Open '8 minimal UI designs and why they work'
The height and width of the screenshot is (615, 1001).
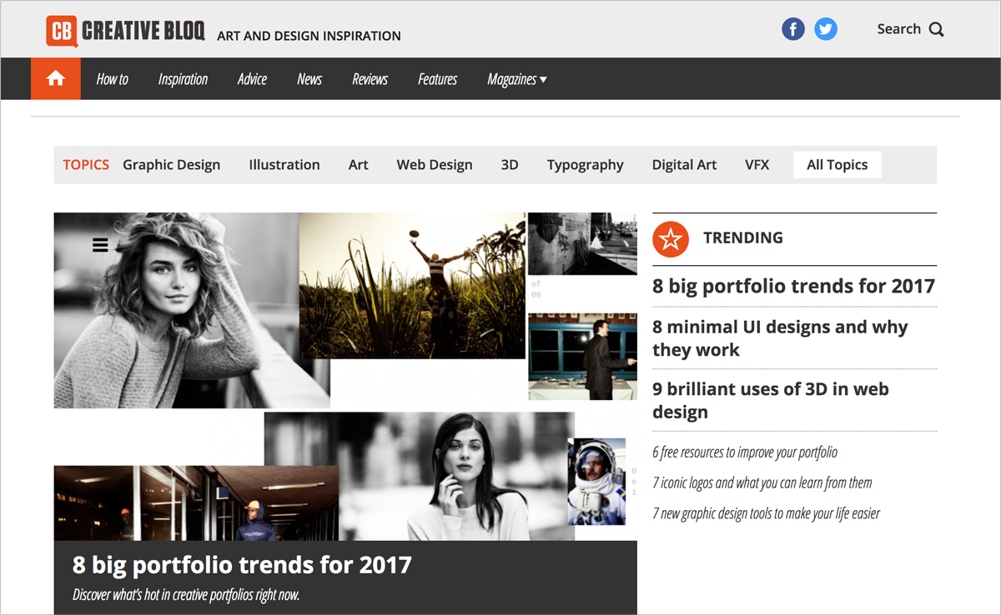pos(780,337)
